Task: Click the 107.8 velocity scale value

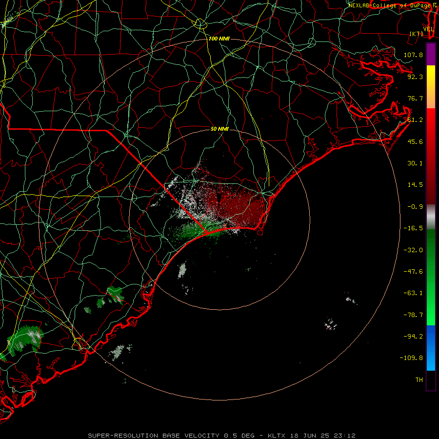Action: click(413, 55)
